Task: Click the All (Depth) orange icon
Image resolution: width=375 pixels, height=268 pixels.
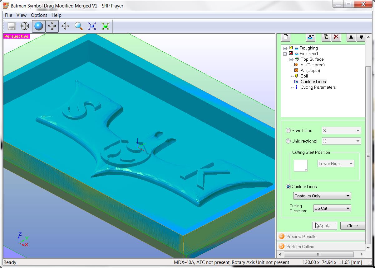Action: (297, 70)
